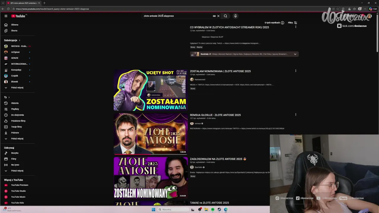Open options menu for CO WYBRAŁEM W ZŁOTYCH ANTOSIACH video
Viewport: 379px width, 213px height.
coord(296,27)
